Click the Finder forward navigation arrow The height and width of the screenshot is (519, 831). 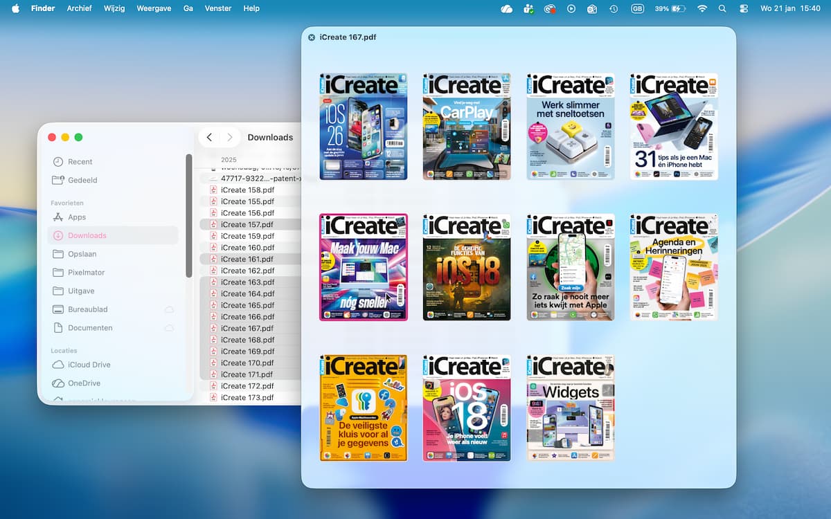coord(230,137)
